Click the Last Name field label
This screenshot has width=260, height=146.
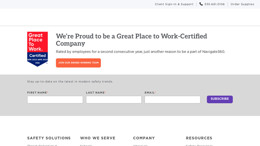pyautogui.click(x=95, y=92)
